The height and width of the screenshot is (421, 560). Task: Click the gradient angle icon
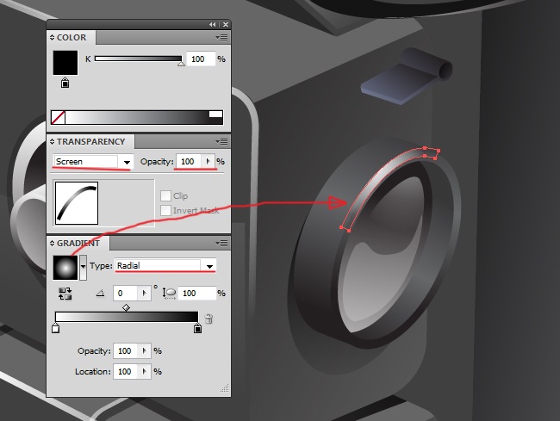pos(100,294)
